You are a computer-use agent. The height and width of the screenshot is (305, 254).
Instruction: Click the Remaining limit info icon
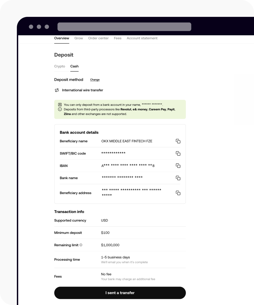81,245
